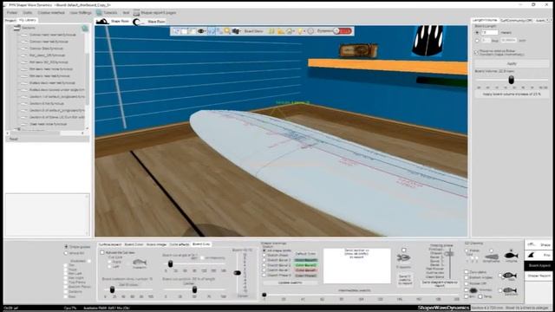Click the gray board silhouette icon in 3D Drawing
Image resolution: width=555 pixels, height=312 pixels.
coord(492,257)
